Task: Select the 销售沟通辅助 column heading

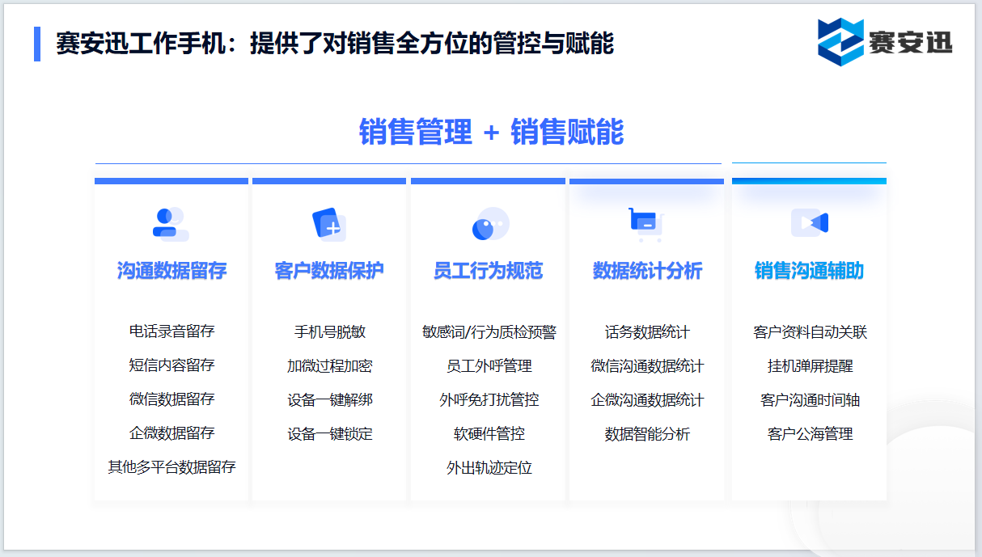Action: 809,271
